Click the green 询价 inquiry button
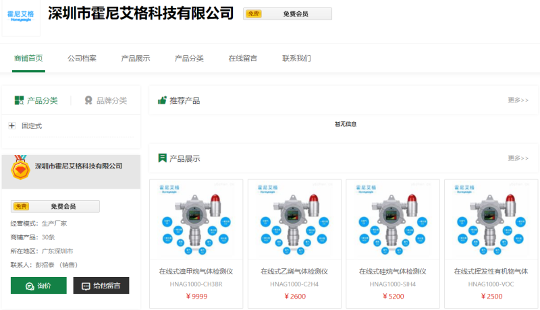The image size is (540, 310). click(38, 286)
